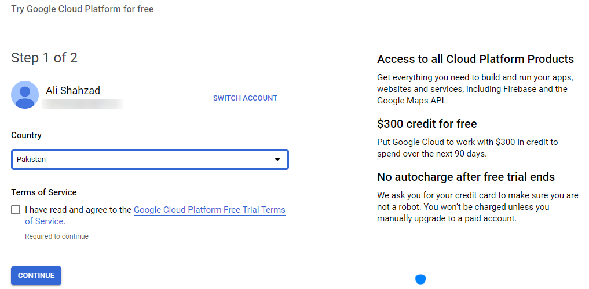Click 'Access to all Cloud Platform Products' heading
Screen dimensions: 589x289
[475, 59]
